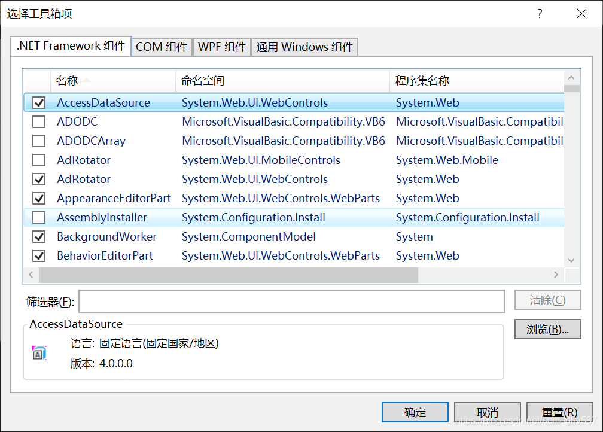Screen dimensions: 603x432
Task: Click the dialog help question mark
Action: [540, 14]
